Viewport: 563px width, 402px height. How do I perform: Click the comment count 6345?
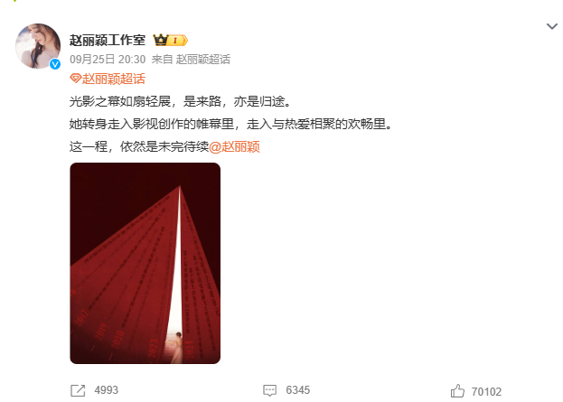pyautogui.click(x=297, y=390)
